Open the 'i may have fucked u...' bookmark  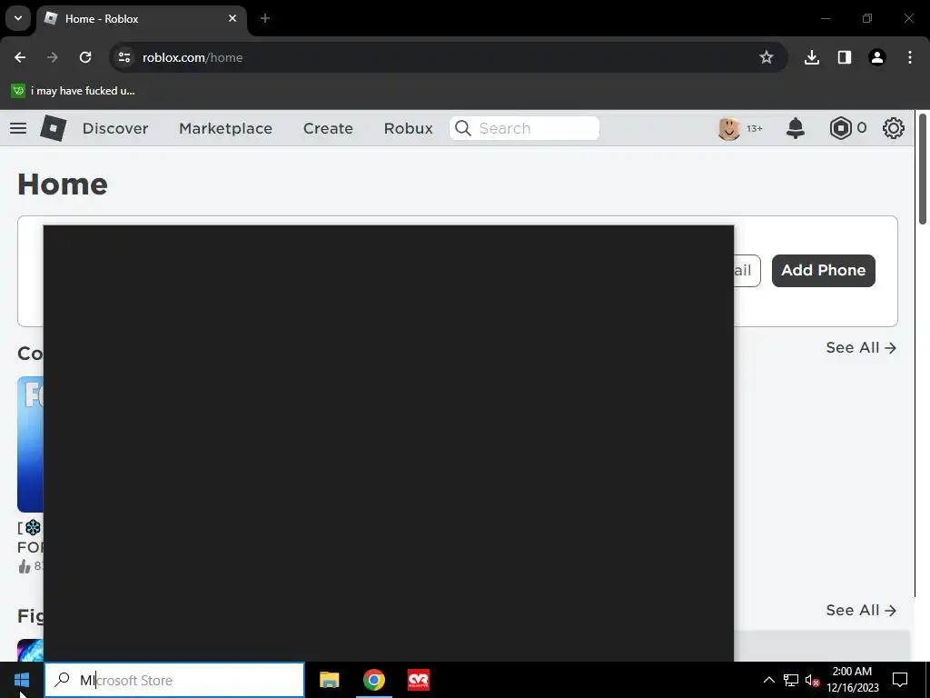(74, 91)
